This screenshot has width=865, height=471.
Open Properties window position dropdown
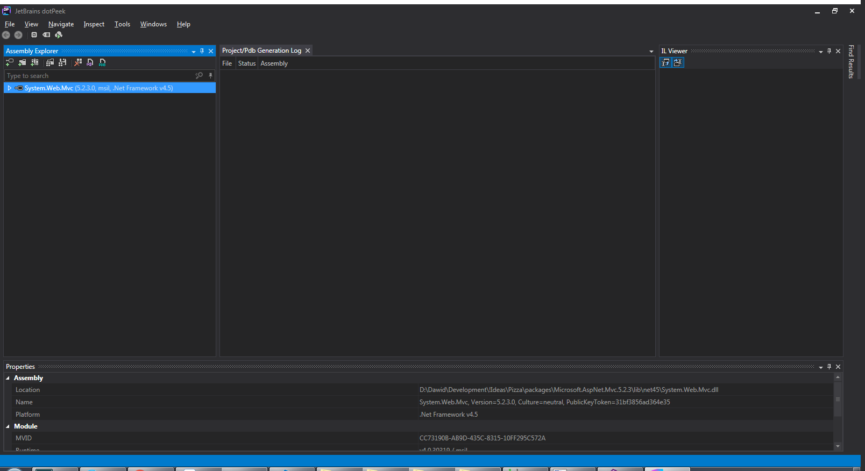[821, 367]
